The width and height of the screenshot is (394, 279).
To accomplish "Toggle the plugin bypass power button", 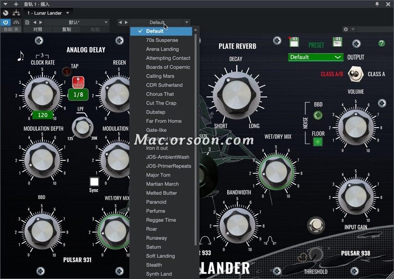I will tap(5, 22).
